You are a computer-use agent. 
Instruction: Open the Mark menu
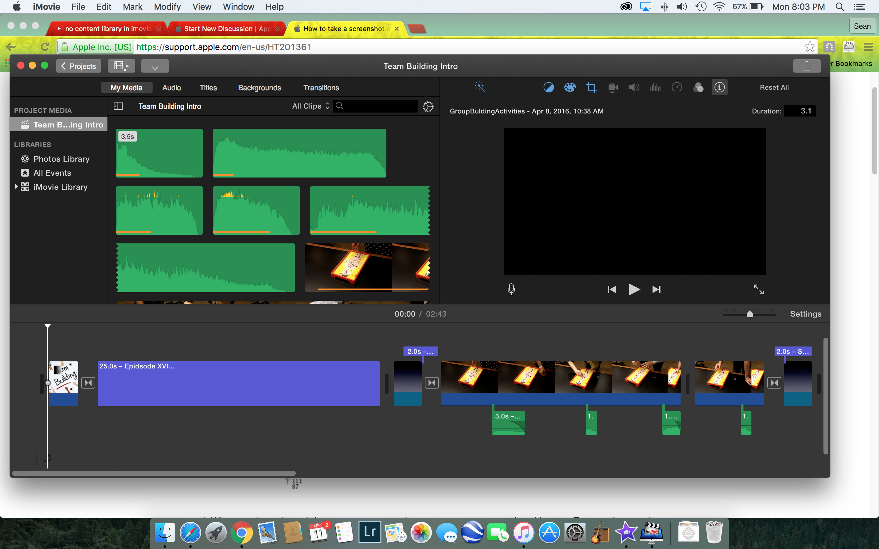(x=132, y=7)
